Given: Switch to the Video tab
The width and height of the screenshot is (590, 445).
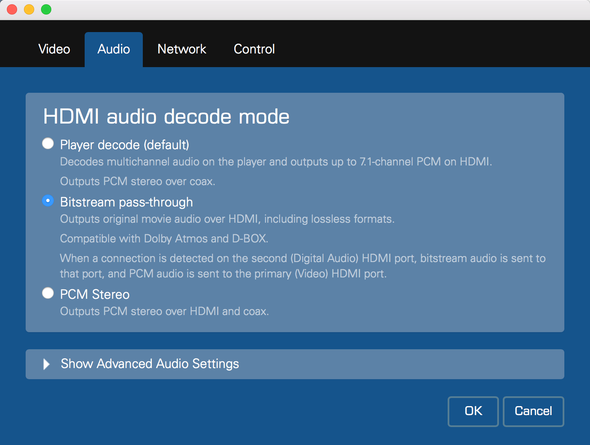Looking at the screenshot, I should tap(54, 49).
